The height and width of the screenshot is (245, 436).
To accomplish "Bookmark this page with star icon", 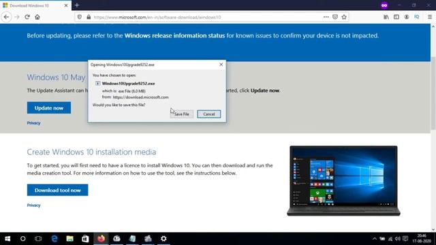I will [344, 17].
